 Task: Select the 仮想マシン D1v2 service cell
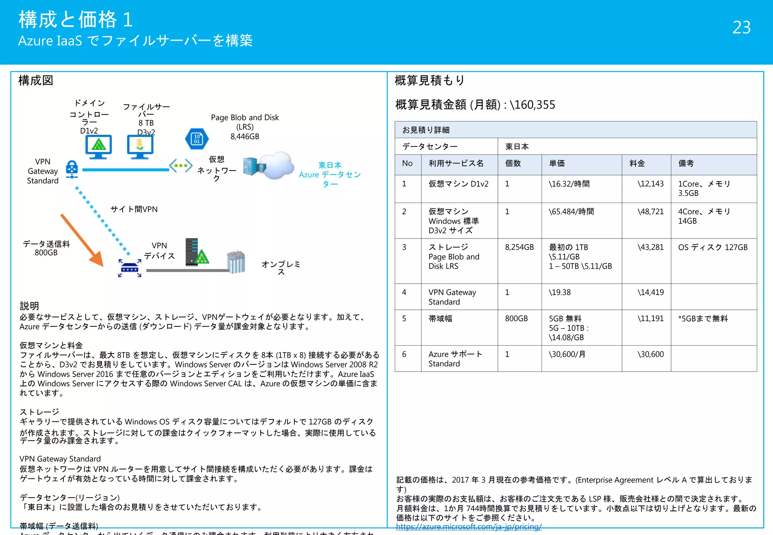point(459,189)
